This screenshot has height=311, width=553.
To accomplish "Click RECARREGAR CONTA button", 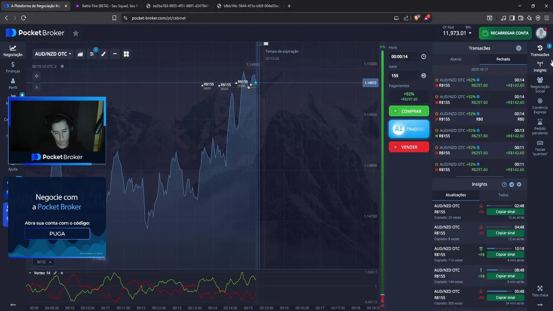I will coord(505,33).
